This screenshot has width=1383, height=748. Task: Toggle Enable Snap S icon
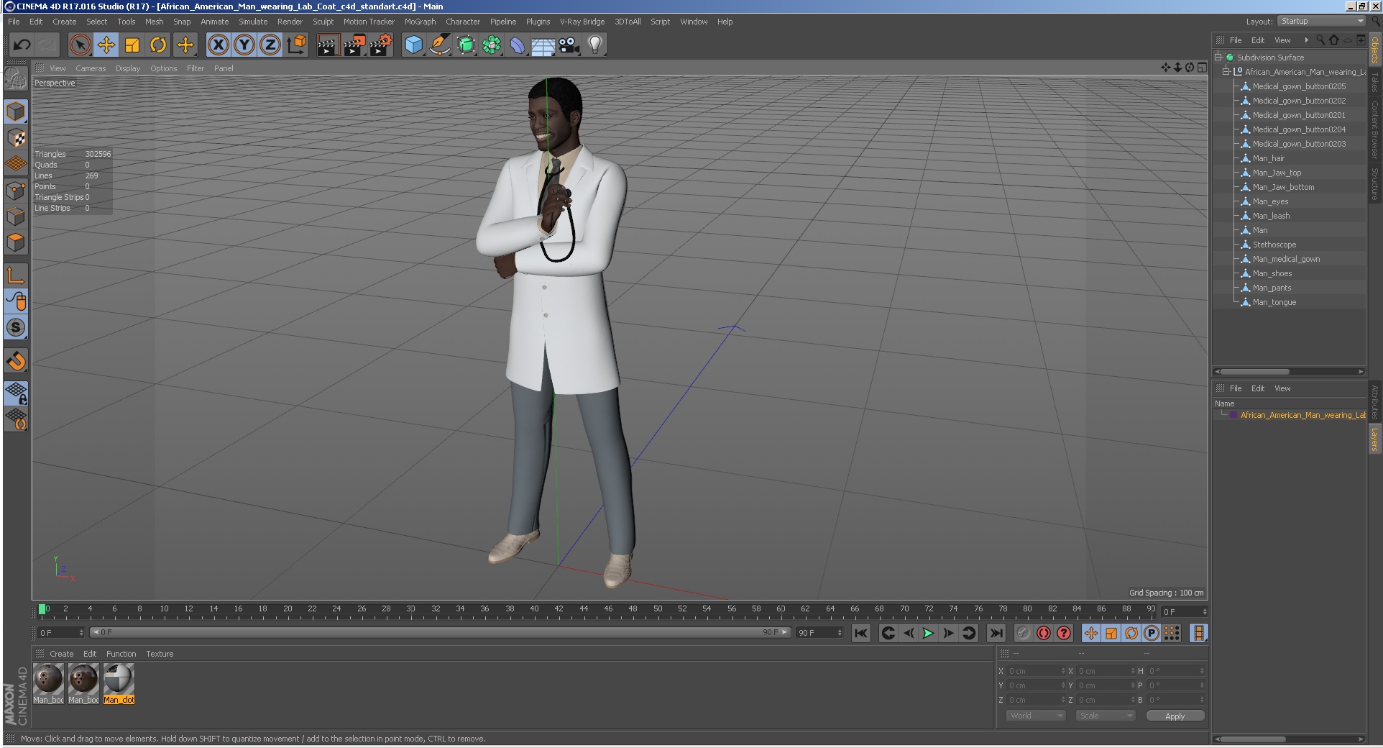pyautogui.click(x=16, y=328)
